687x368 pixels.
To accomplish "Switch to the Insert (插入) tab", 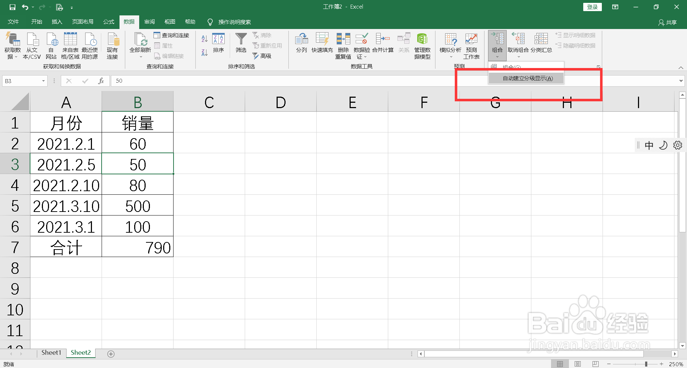I will tap(57, 22).
